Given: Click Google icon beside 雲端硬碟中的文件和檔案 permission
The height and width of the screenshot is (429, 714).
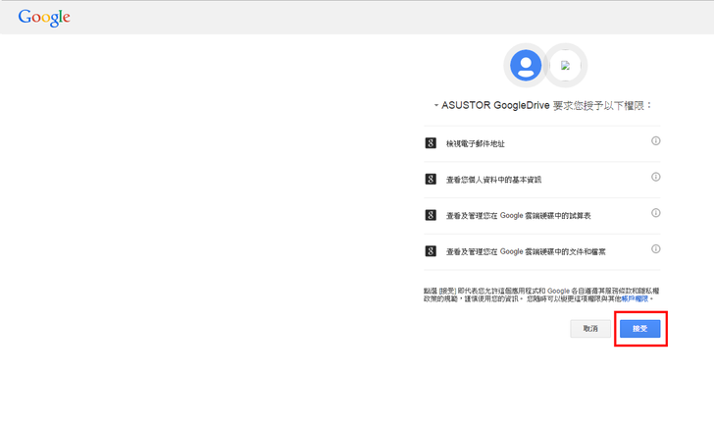Looking at the screenshot, I should [431, 251].
